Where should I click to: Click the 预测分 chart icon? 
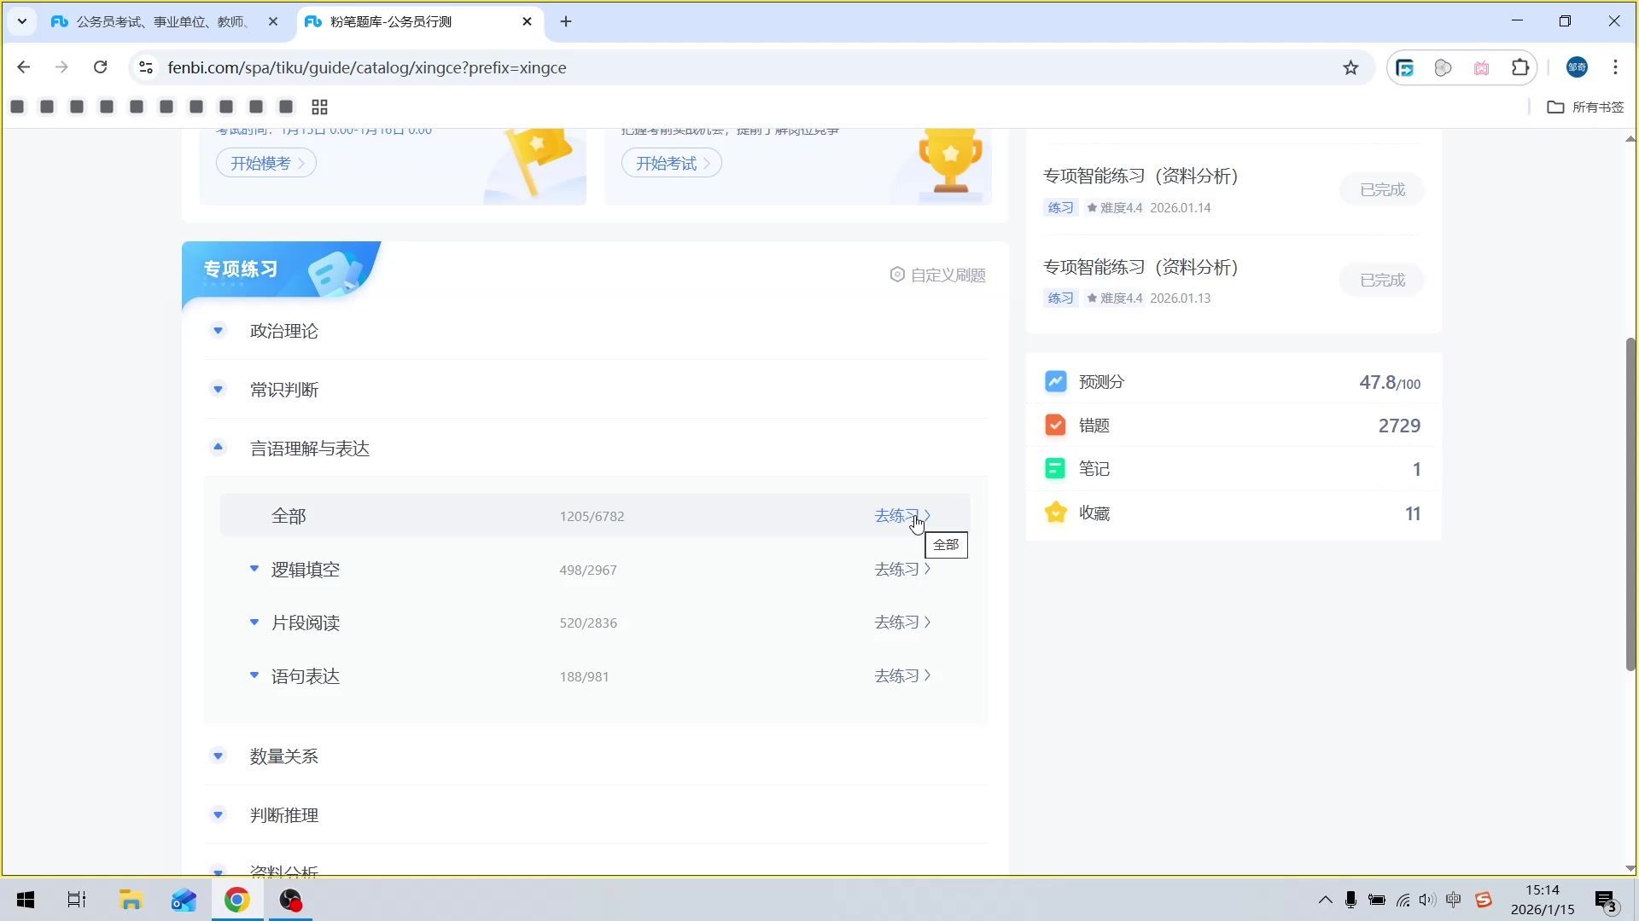(x=1055, y=381)
